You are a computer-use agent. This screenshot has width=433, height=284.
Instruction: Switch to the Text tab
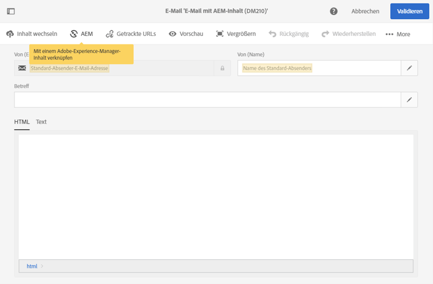(x=41, y=122)
